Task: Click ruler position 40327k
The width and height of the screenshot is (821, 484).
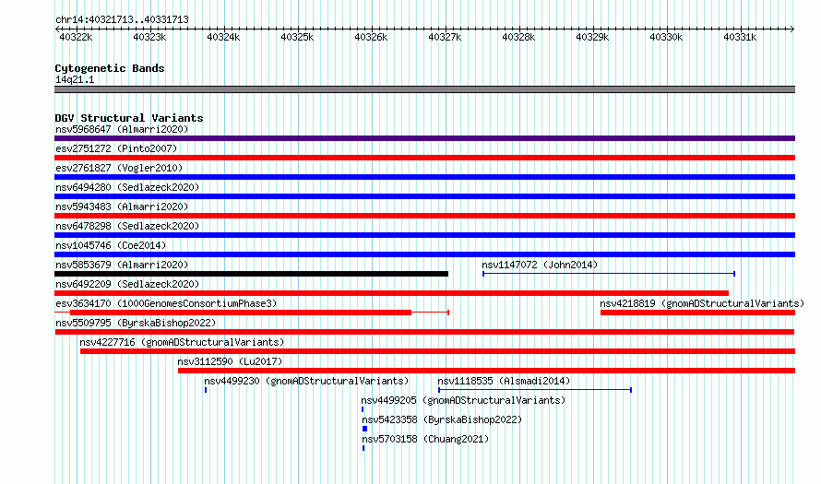Action: pyautogui.click(x=445, y=37)
